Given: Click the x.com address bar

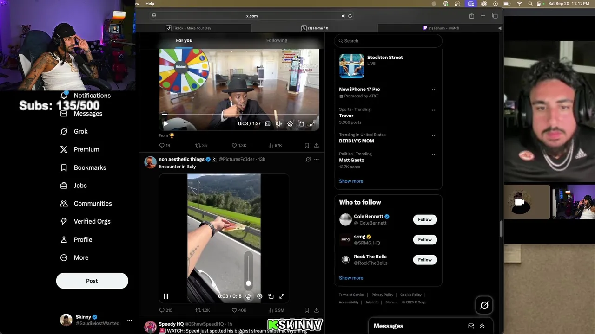Looking at the screenshot, I should coord(251,16).
